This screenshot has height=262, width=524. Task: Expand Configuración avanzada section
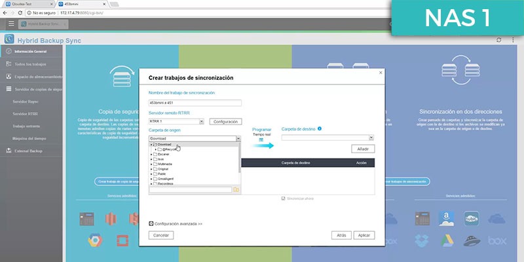pos(176,224)
